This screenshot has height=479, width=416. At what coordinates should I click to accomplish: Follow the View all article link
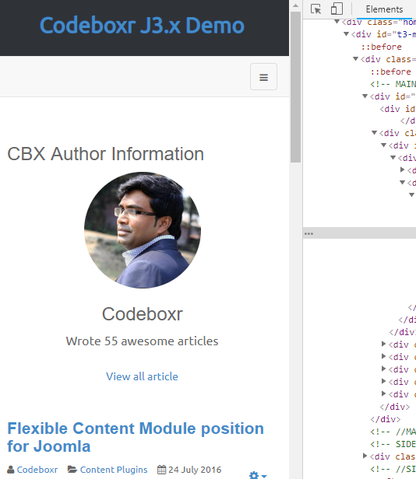pyautogui.click(x=142, y=376)
